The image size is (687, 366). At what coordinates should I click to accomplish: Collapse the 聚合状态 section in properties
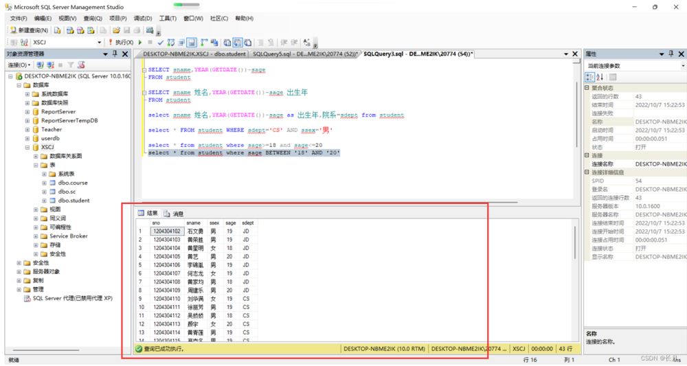click(x=587, y=88)
